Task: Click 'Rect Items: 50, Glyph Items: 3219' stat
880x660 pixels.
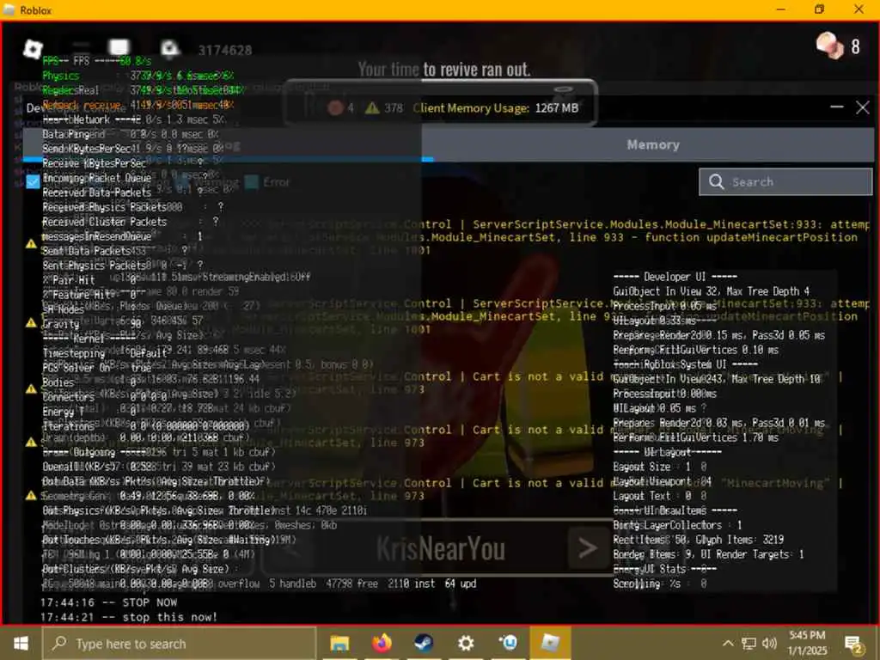Action: [x=698, y=540]
